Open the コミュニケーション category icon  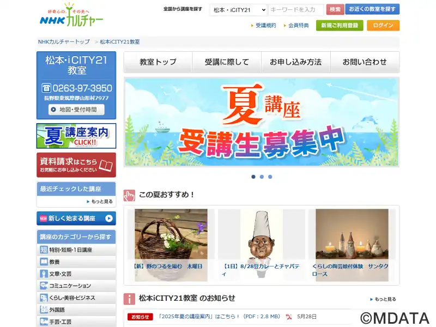click(x=44, y=286)
